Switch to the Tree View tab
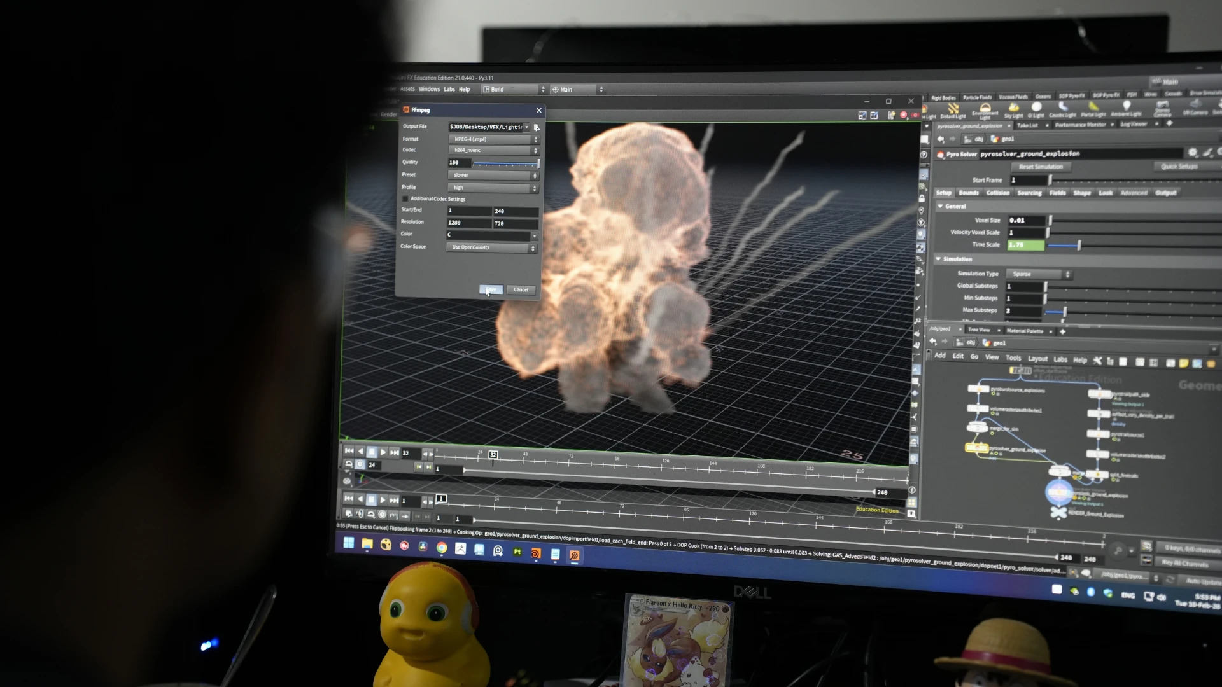Screen dimensions: 1222x687 click(x=978, y=330)
